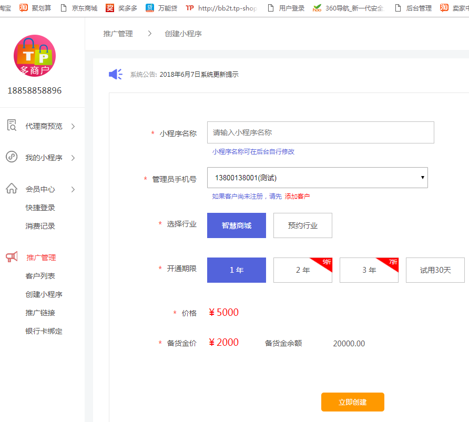Click the 代理商预览 document search icon

pos(12,126)
